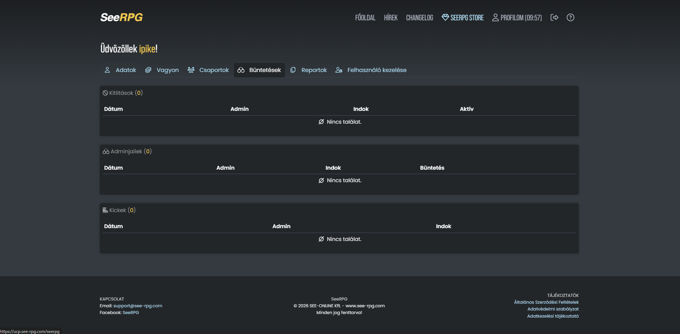Click the user-gear icon on Felhasználó kezelése

pos(339,70)
